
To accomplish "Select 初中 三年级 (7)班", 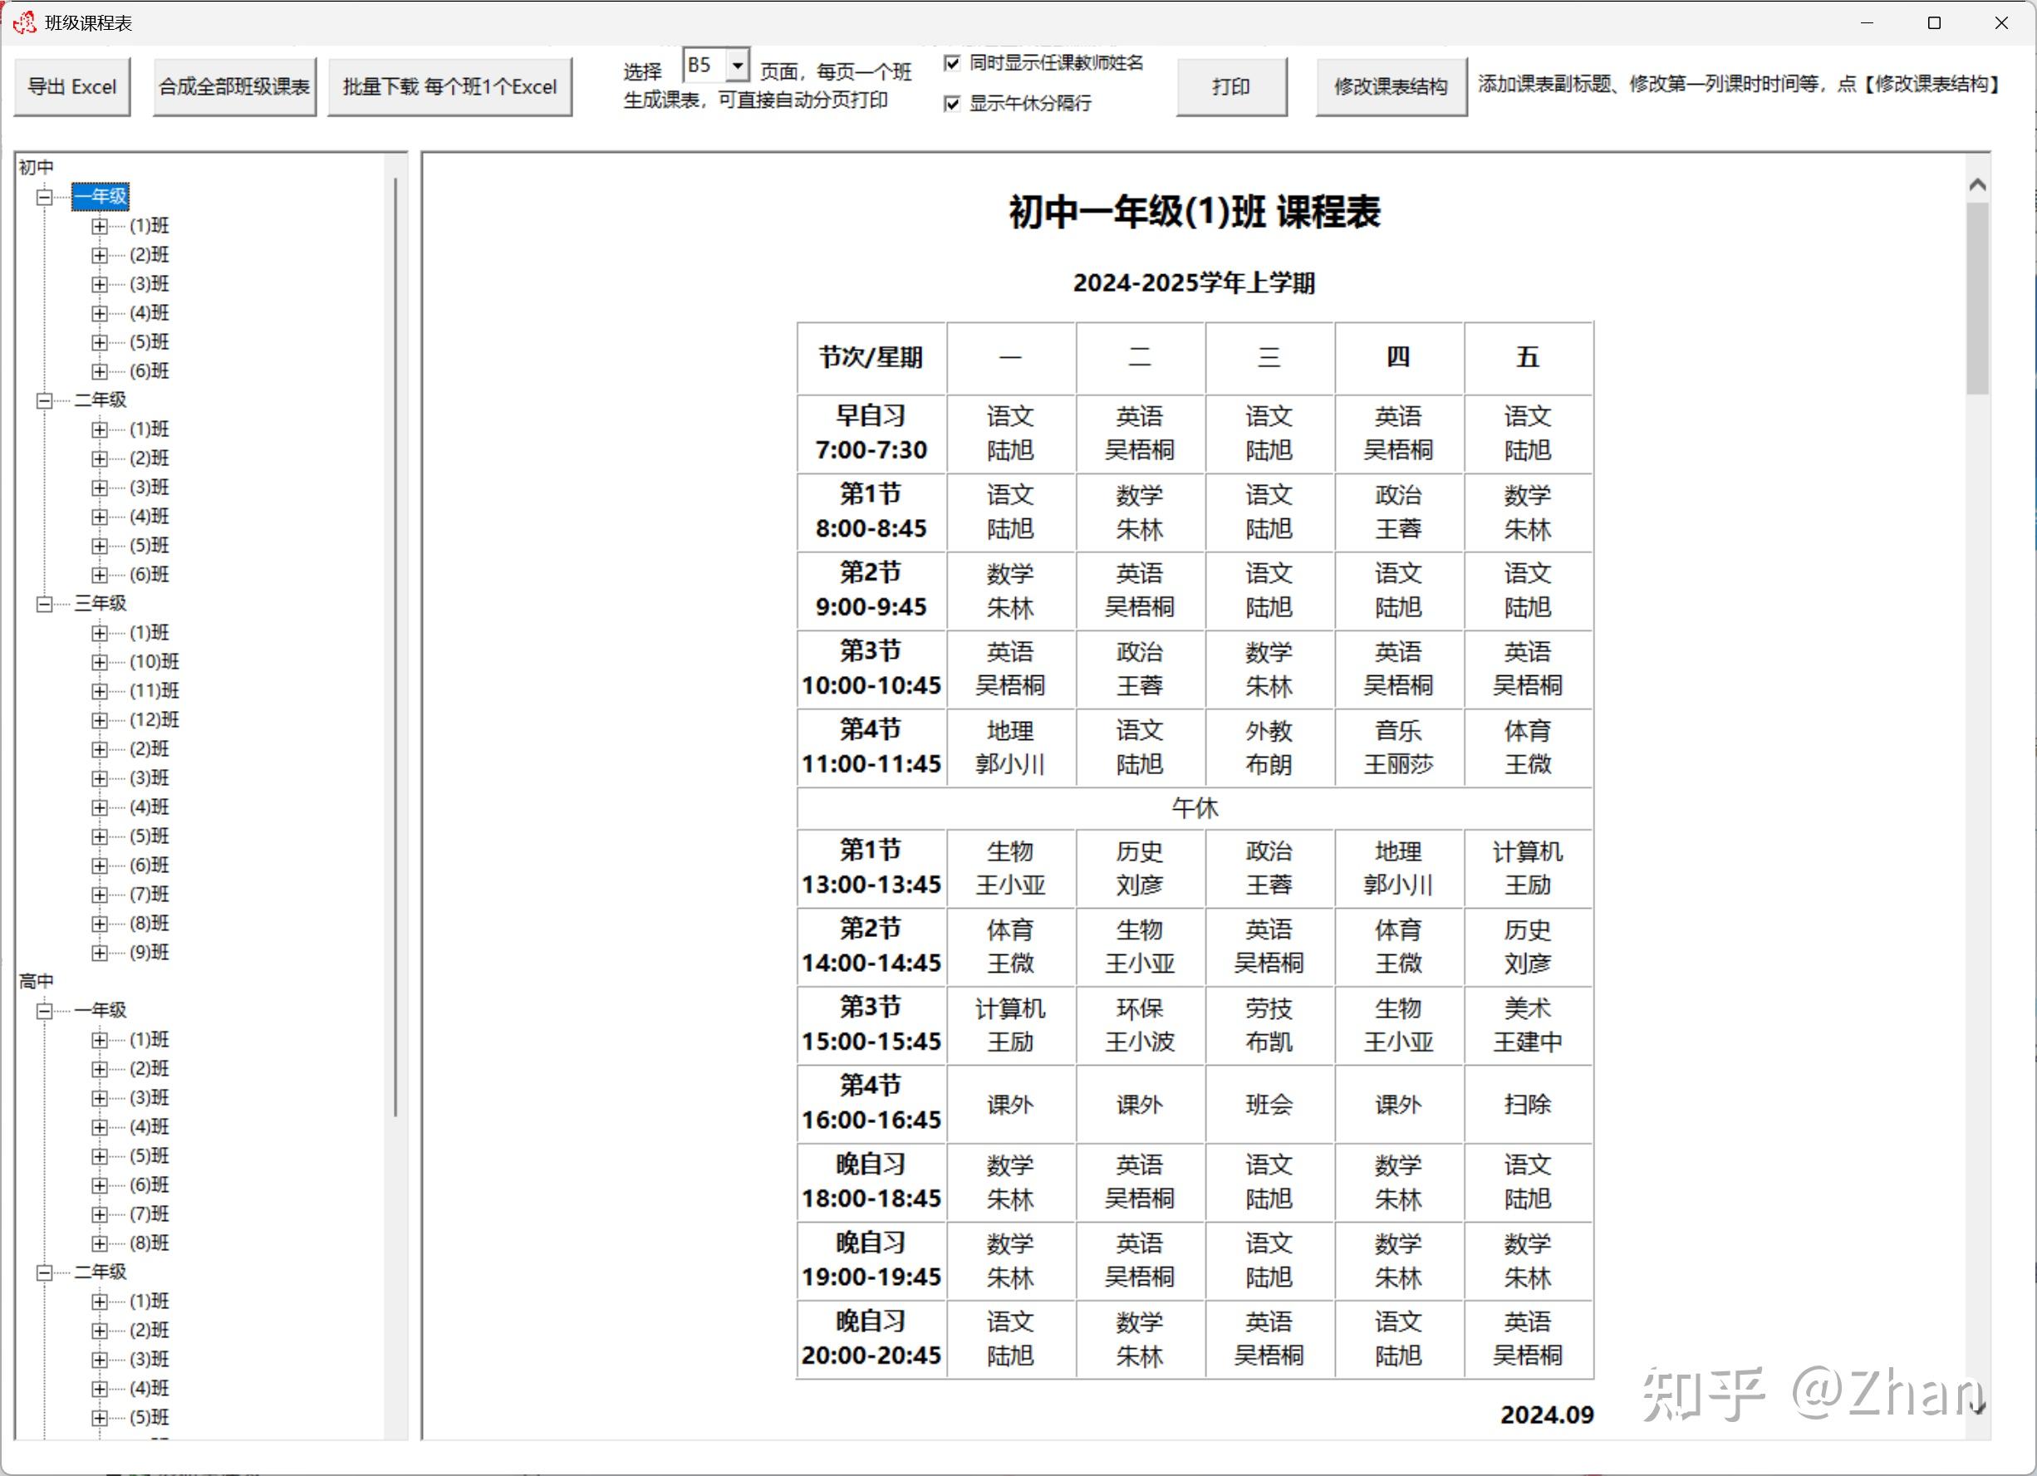I will (149, 895).
